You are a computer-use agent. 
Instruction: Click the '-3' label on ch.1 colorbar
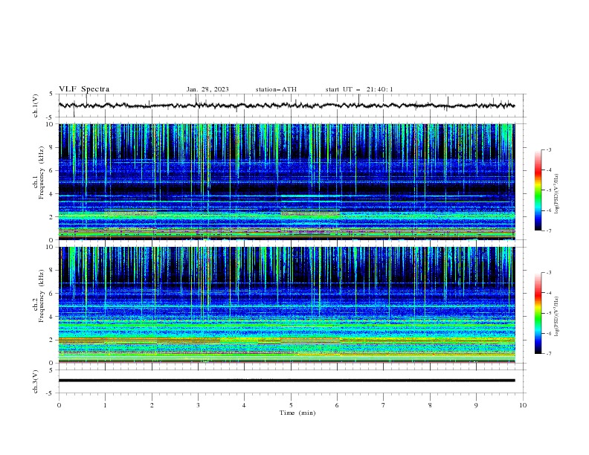(x=548, y=149)
